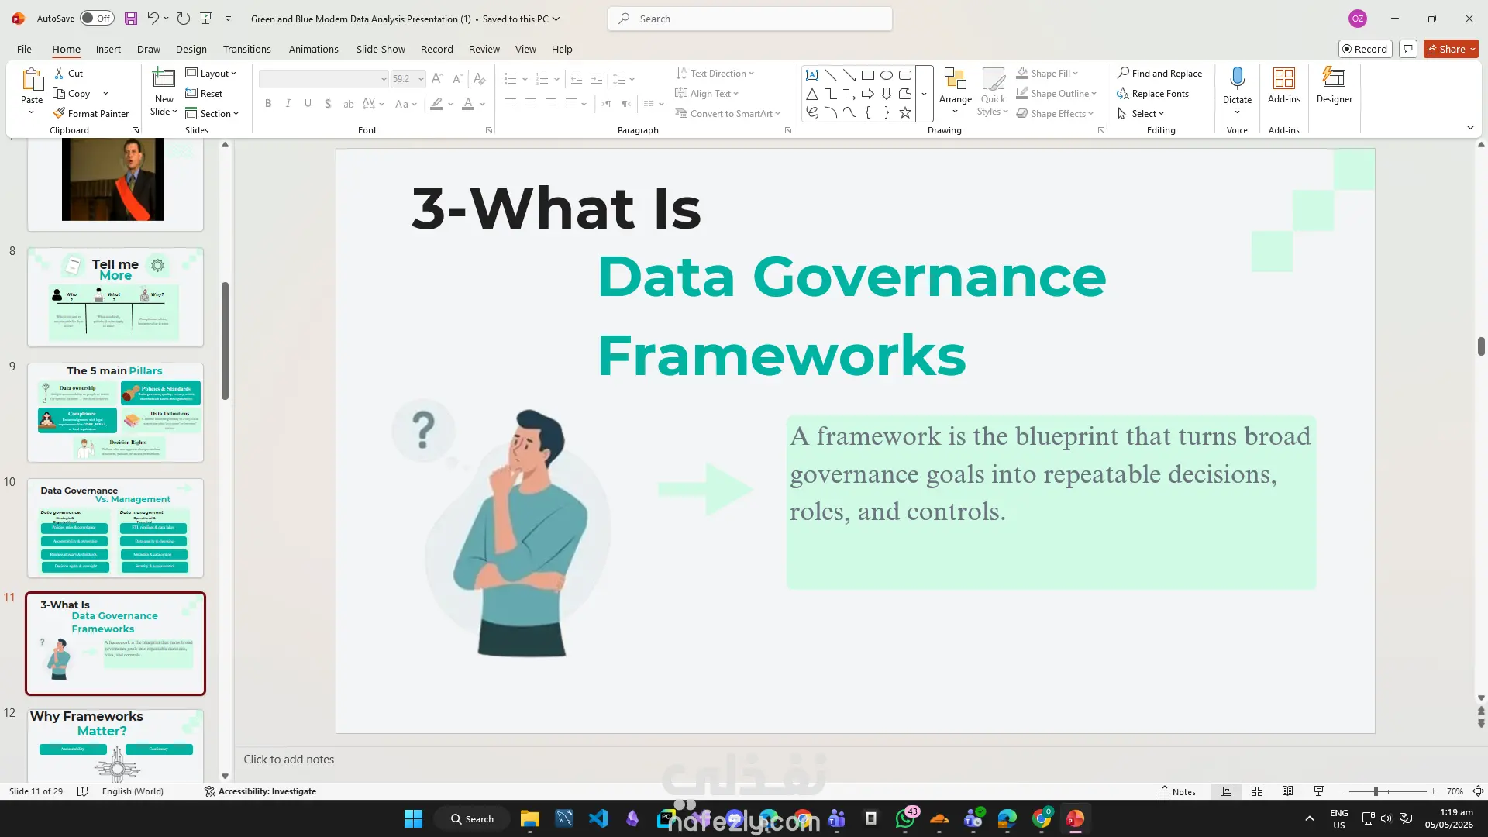Toggle Italic formatting

(x=288, y=104)
